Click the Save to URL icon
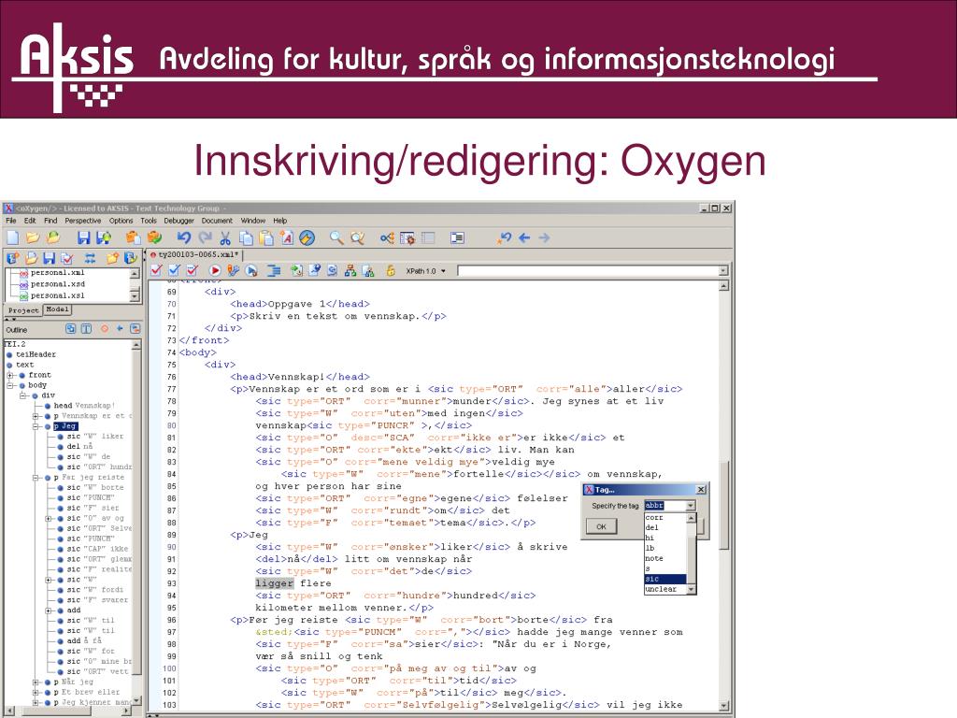This screenshot has width=957, height=718. click(x=104, y=237)
